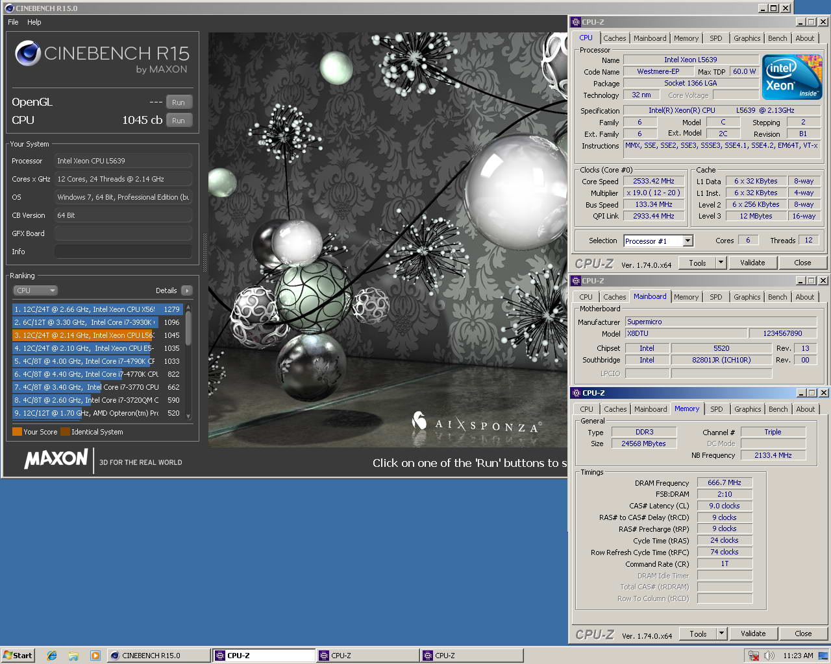Screen dimensions: 831x664
Task: Click the memory Size value 24568 MBytes
Action: tap(643, 444)
